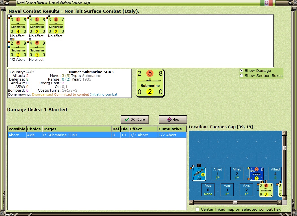
Task: Click the Allied 2 section box on the map
Action: pyautogui.click(x=237, y=174)
